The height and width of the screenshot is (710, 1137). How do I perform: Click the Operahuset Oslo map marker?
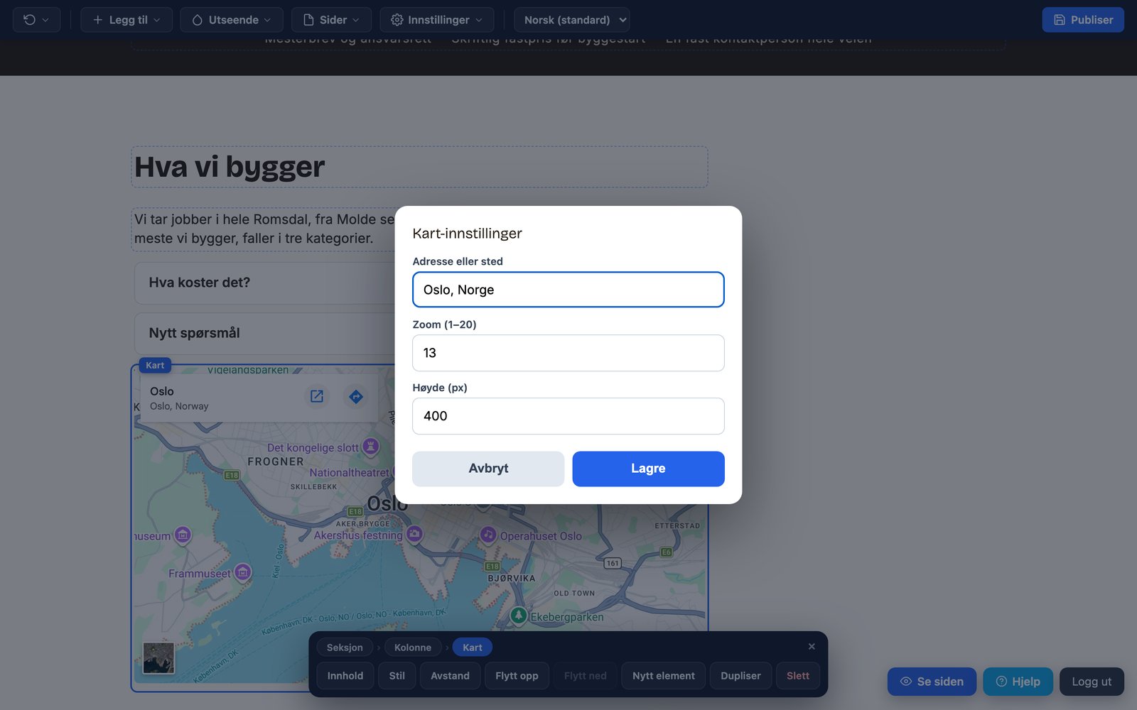pos(488,535)
